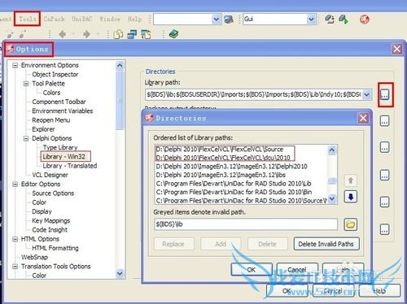Select HTML Formatting tree item
The image size is (407, 304).
coord(55,248)
